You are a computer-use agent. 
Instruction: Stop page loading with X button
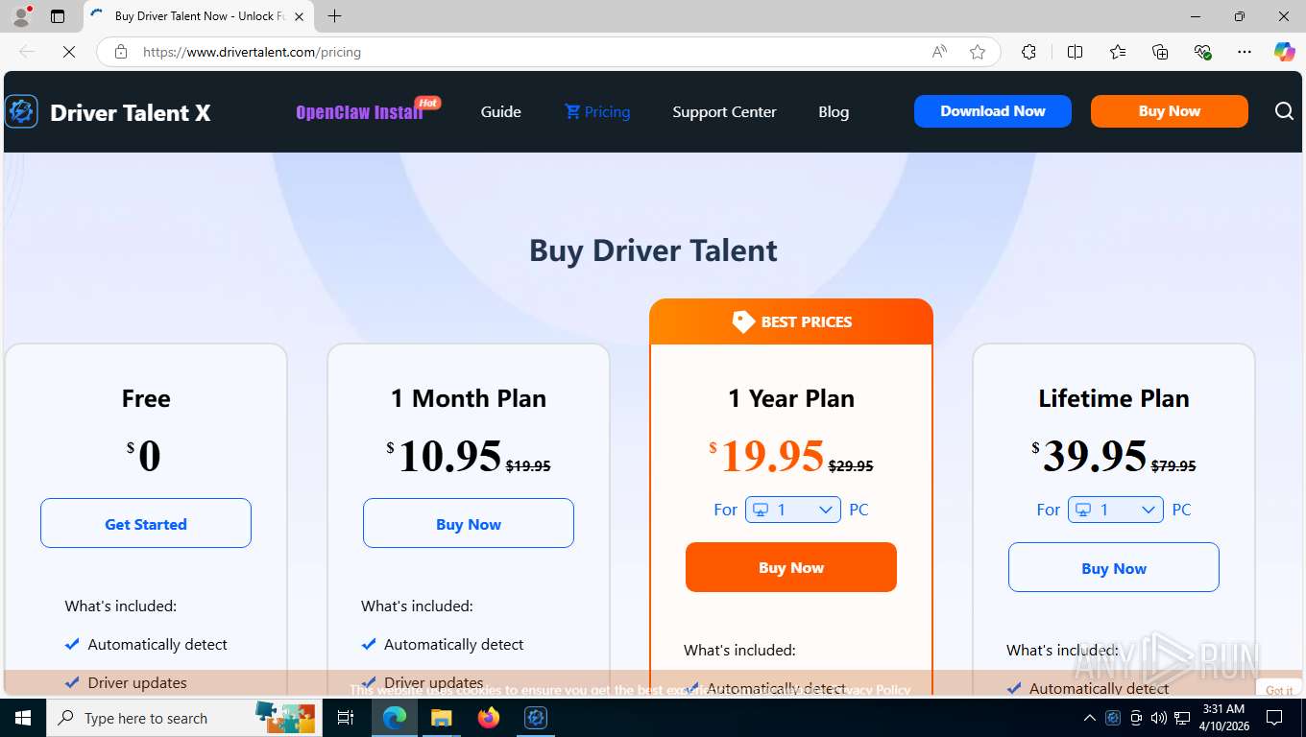pyautogui.click(x=69, y=52)
